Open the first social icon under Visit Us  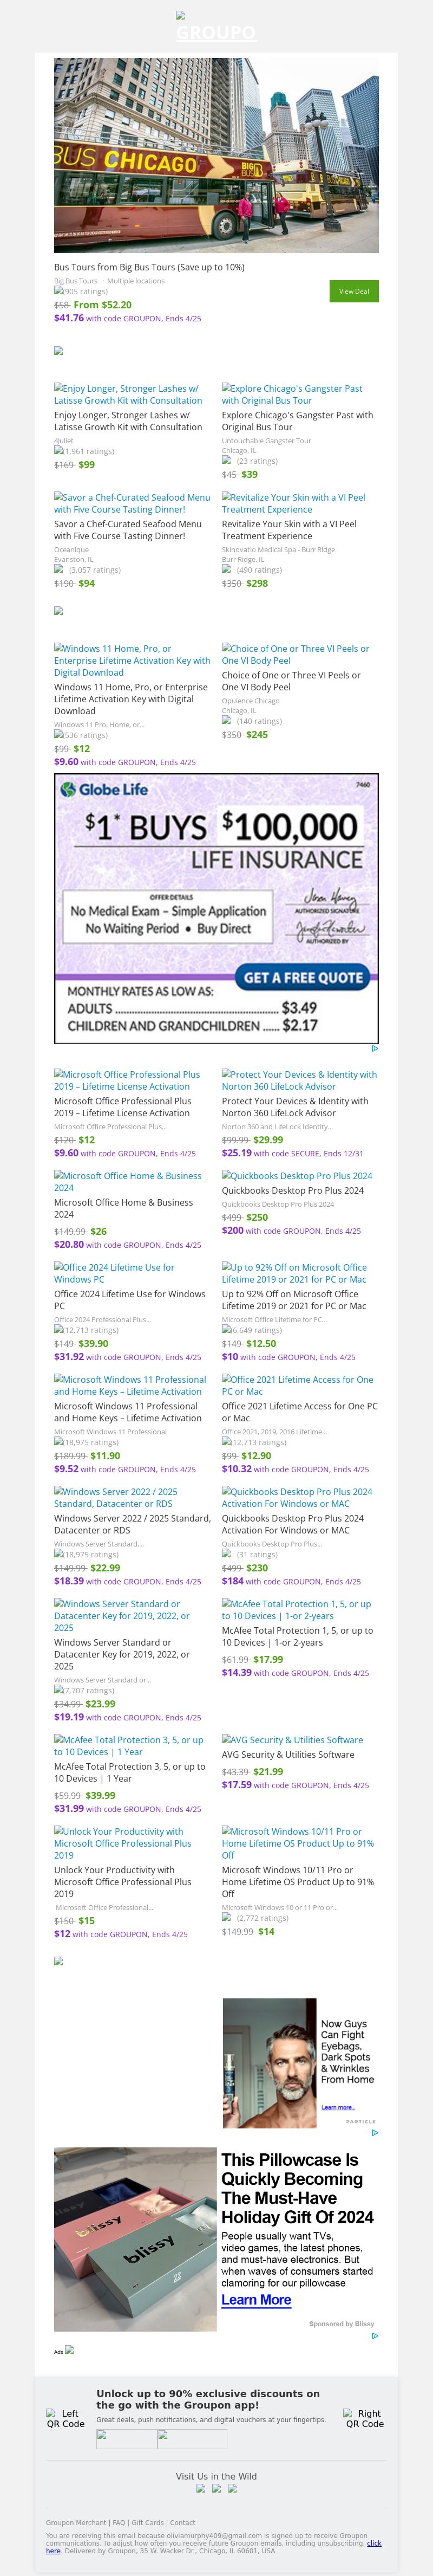coord(201,2487)
